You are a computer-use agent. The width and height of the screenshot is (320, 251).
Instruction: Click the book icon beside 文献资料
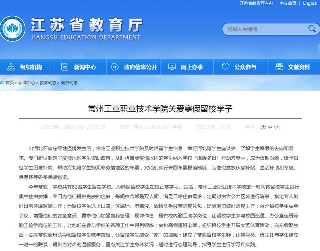(x=279, y=67)
